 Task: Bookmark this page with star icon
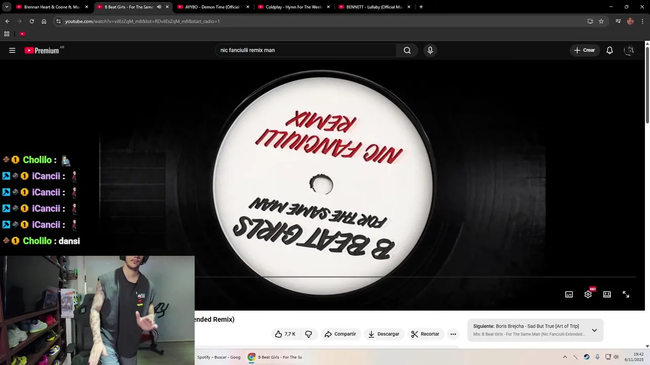(x=601, y=21)
